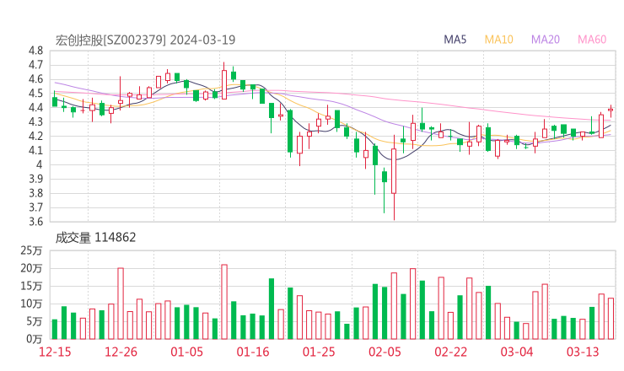The height and width of the screenshot is (371, 624).
Task: Click the MA10 legend label
Action: (498, 40)
